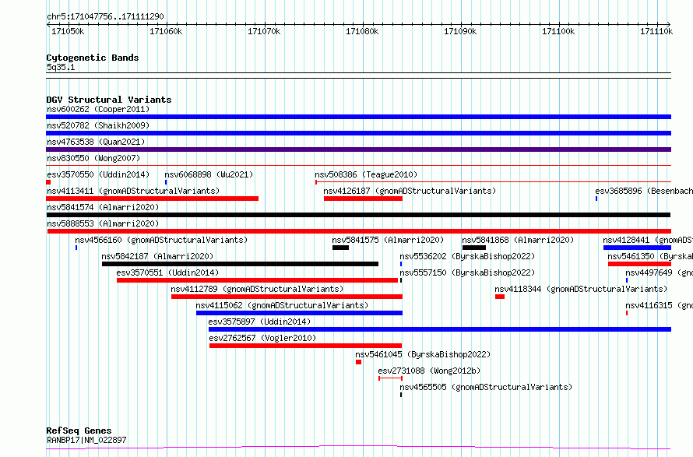
Task: Click the 171100k position on the ruler
Action: (559, 31)
